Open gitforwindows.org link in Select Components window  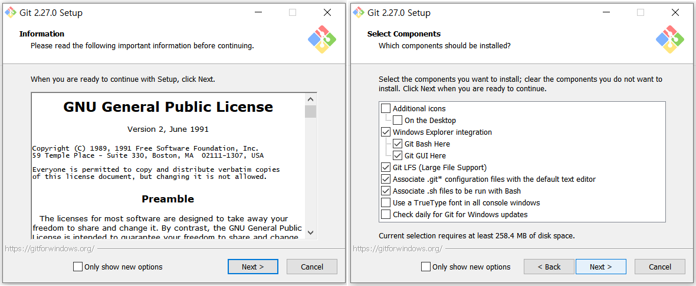pyautogui.click(x=398, y=248)
